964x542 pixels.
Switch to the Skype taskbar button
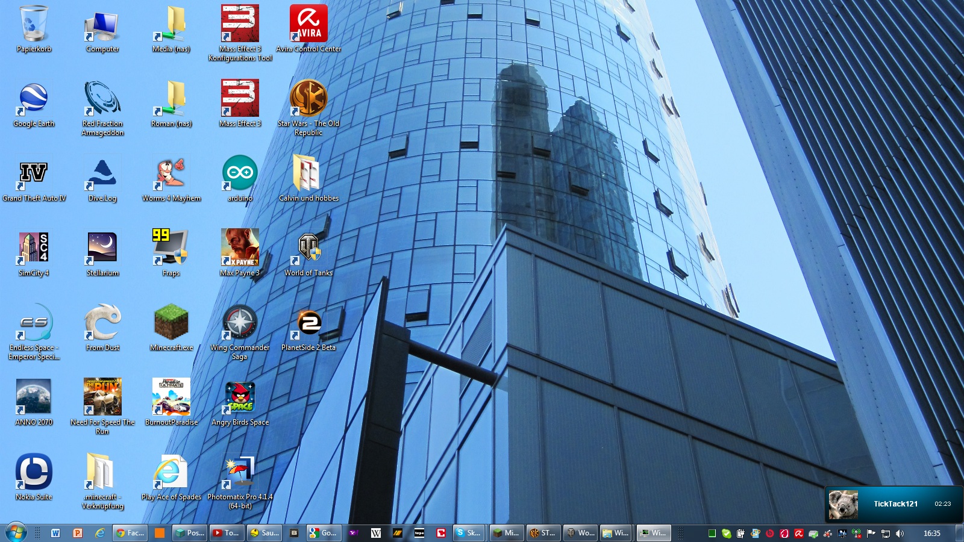[468, 533]
